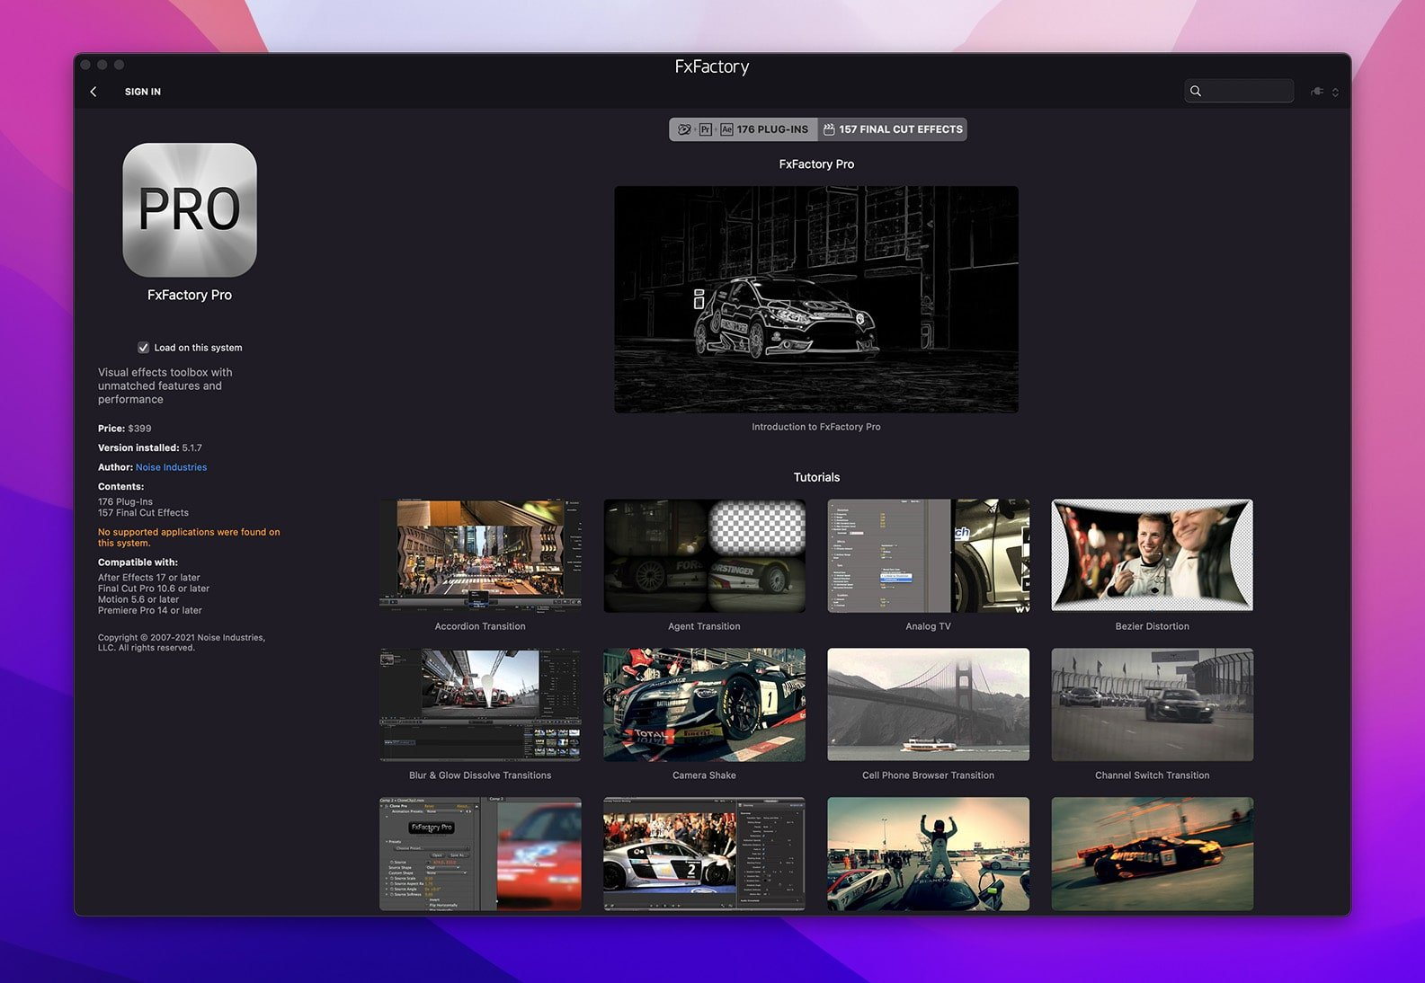1425x983 pixels.
Task: Click the FxFactory Pro app icon
Action: [x=190, y=210]
